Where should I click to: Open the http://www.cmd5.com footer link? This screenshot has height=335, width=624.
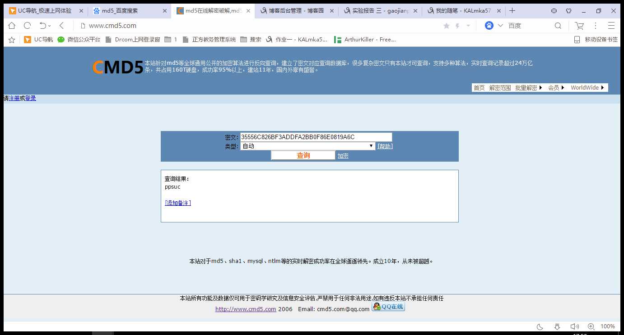coord(246,309)
